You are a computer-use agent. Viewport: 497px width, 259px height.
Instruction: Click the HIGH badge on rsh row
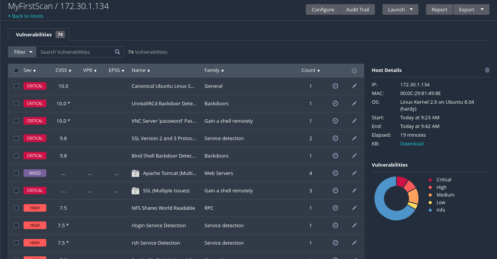point(35,243)
